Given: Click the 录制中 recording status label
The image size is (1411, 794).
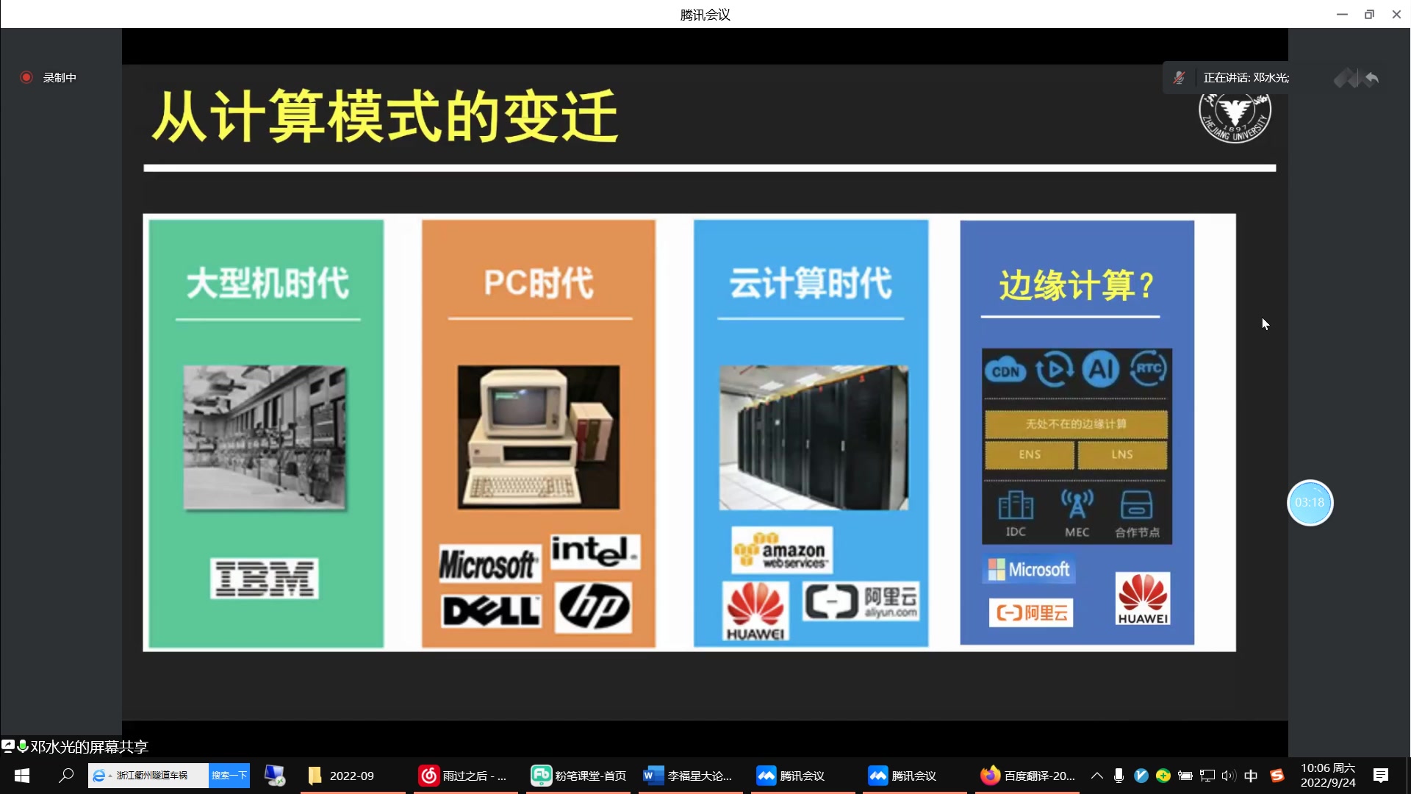Looking at the screenshot, I should pyautogui.click(x=60, y=77).
